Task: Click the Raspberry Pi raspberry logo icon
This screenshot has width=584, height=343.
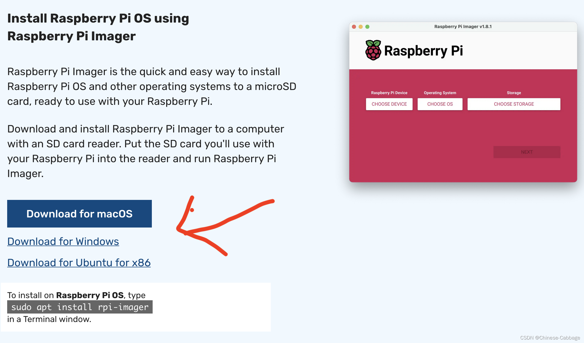Action: [x=373, y=50]
